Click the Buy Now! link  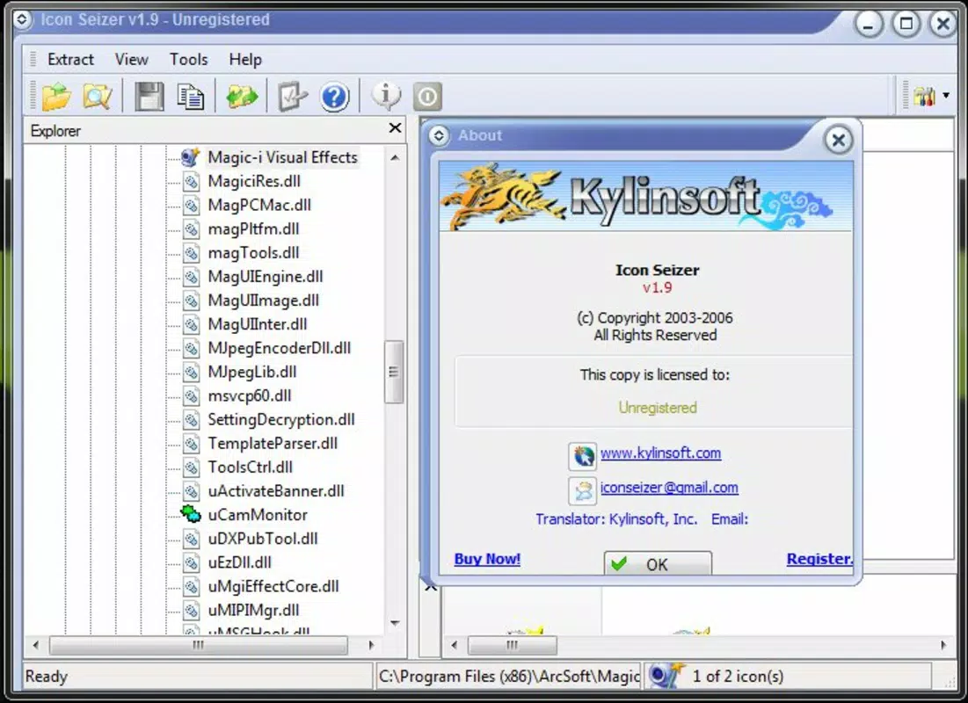pos(487,559)
